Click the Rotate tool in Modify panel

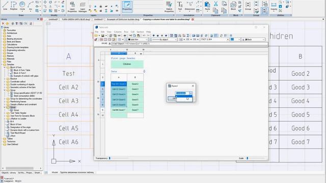pyautogui.click(x=50, y=2)
